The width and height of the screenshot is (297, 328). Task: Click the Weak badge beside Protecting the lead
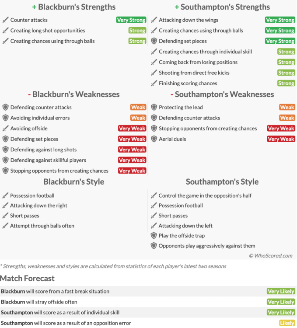coord(287,108)
